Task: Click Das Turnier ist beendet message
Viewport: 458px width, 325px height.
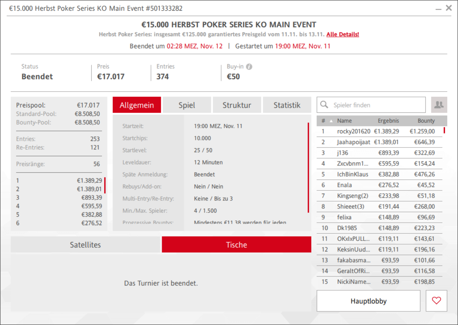Action: 161,283
